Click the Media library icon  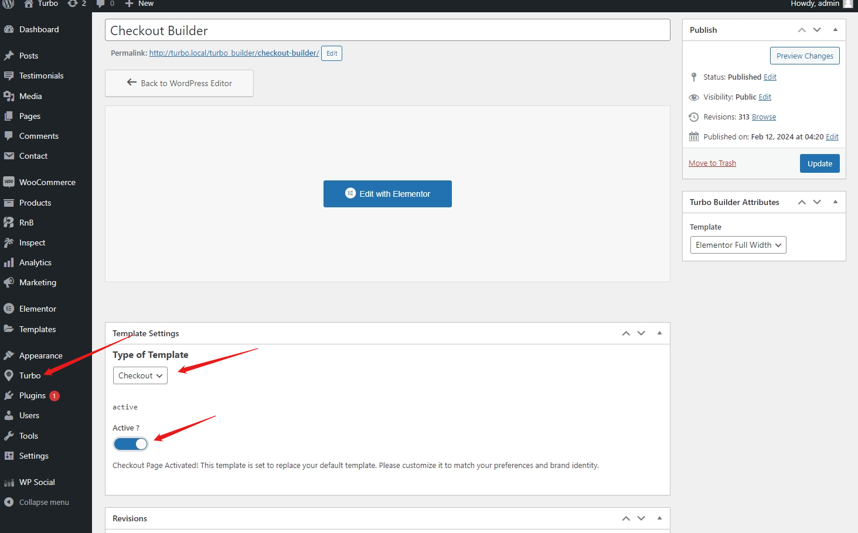point(9,96)
